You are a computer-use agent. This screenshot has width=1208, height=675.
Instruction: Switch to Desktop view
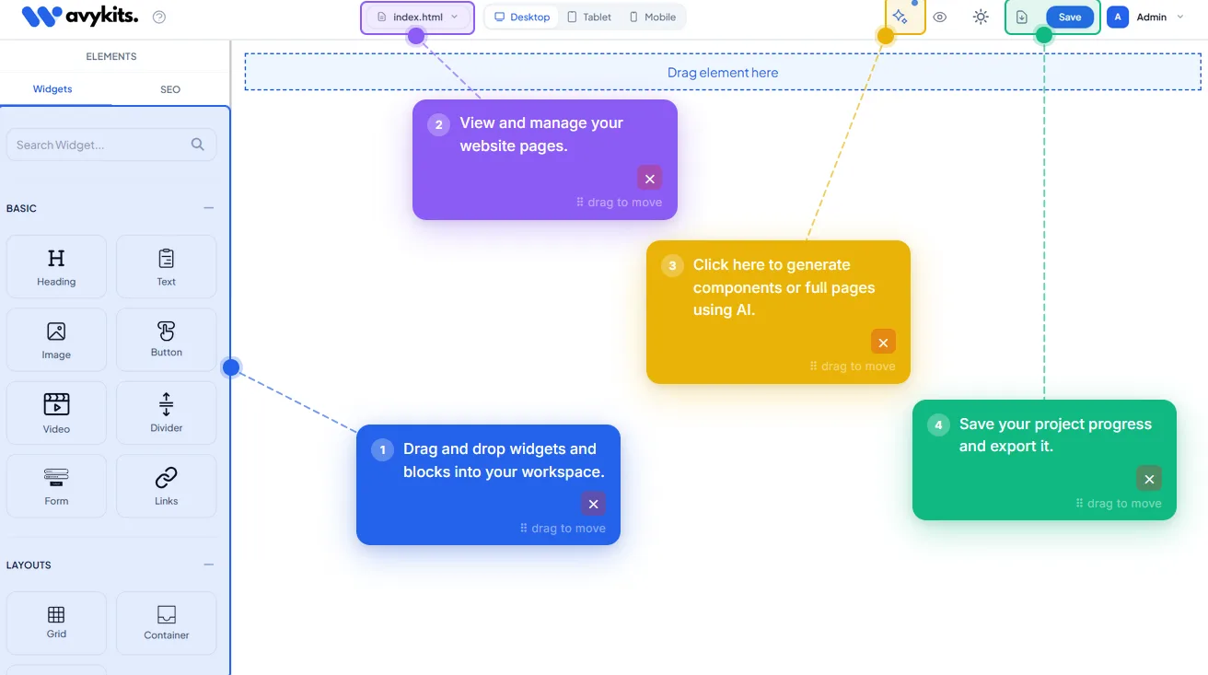coord(522,17)
